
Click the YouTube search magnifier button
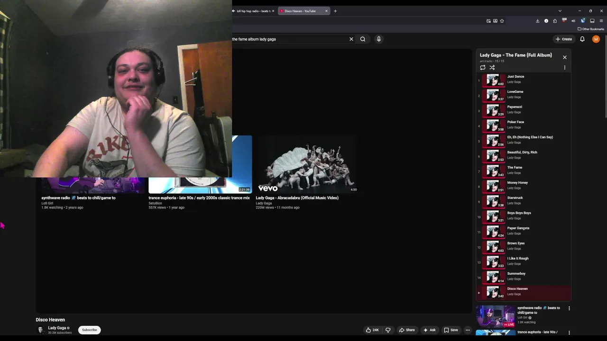click(363, 39)
